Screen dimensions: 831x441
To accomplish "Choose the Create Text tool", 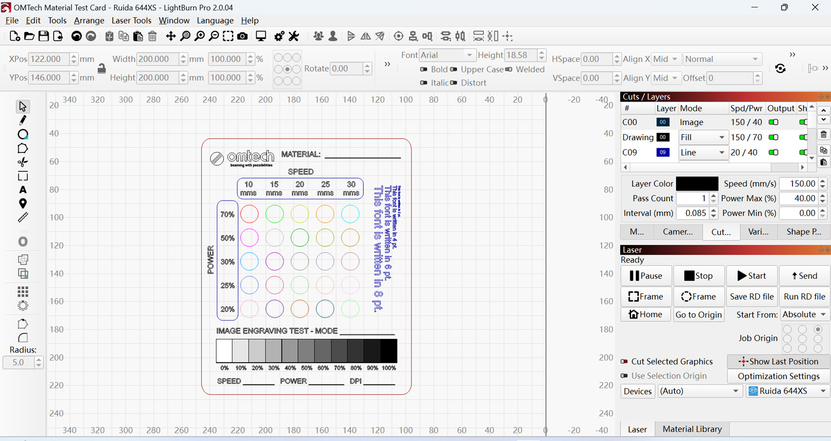I will pos(23,190).
